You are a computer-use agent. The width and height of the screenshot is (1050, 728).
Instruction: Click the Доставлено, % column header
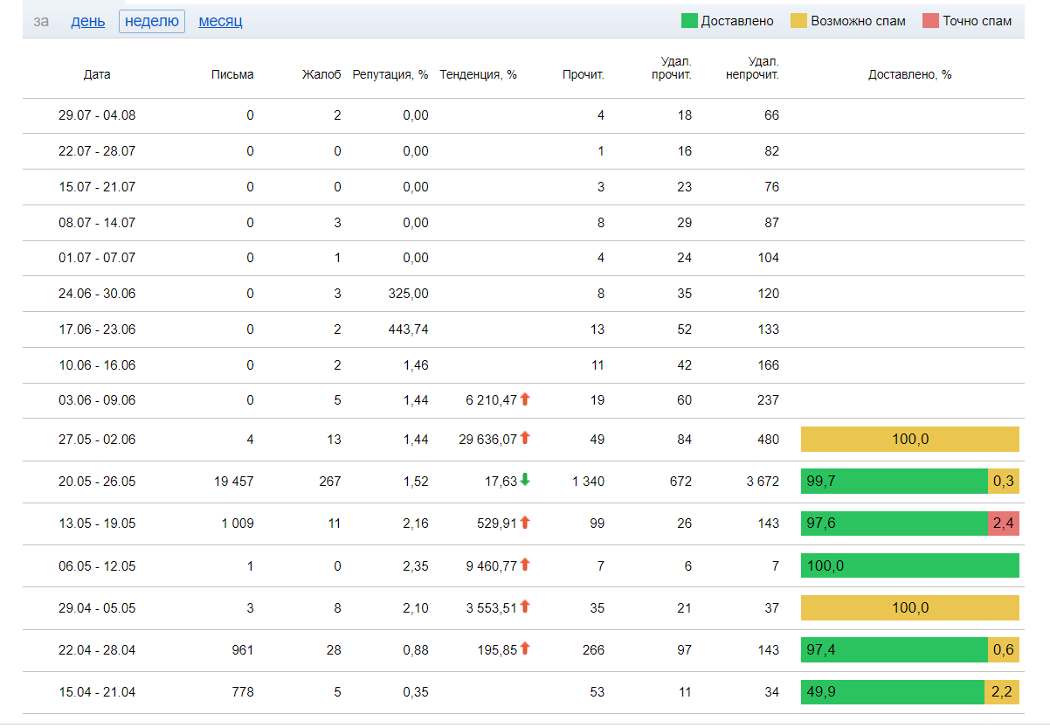(910, 75)
